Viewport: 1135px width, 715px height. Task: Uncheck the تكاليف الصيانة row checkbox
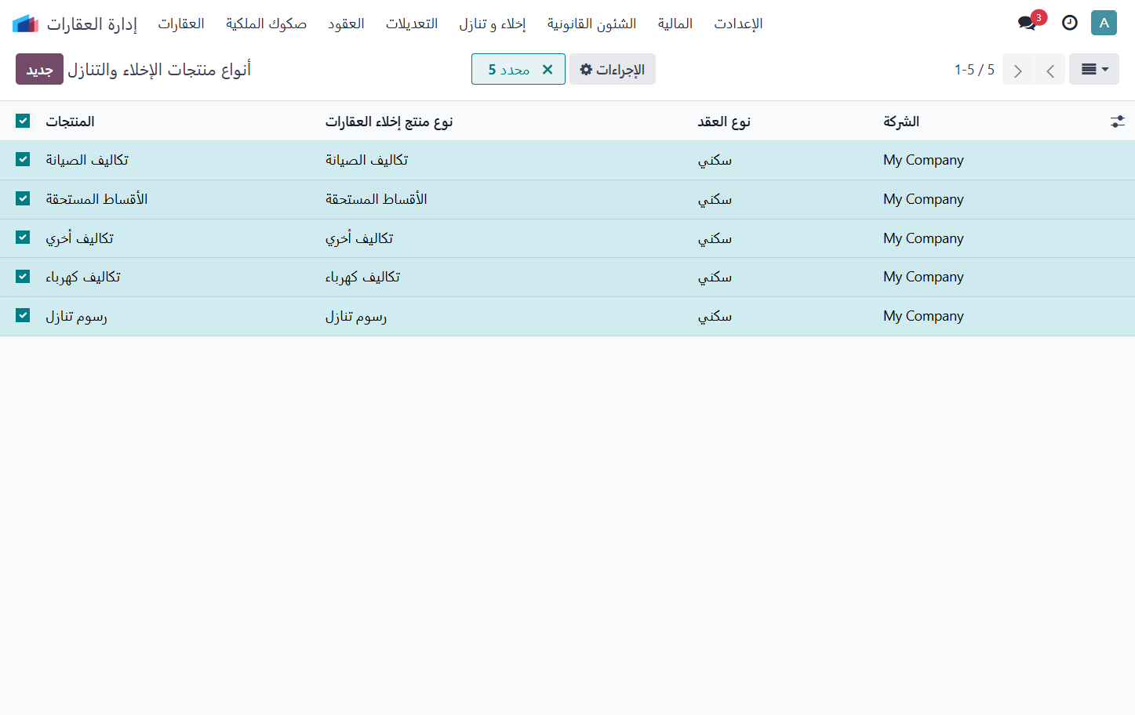pos(23,159)
